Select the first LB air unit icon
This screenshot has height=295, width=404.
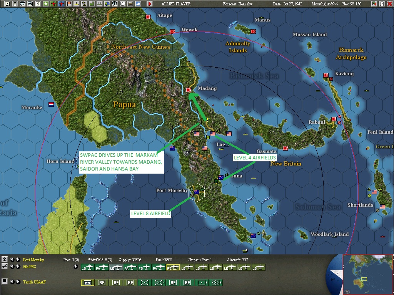click(87, 267)
